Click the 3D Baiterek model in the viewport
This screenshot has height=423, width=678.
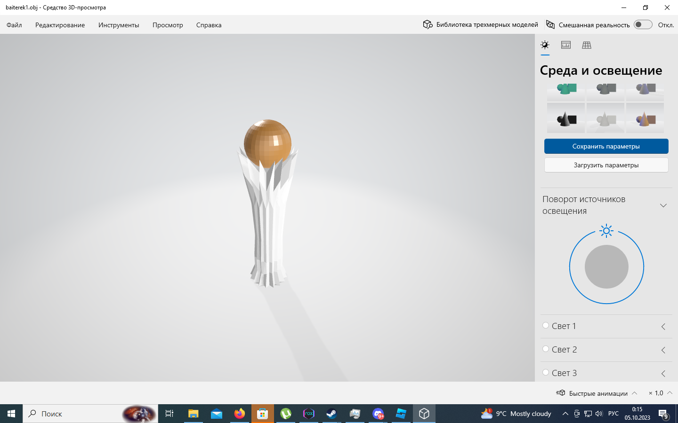(x=268, y=203)
